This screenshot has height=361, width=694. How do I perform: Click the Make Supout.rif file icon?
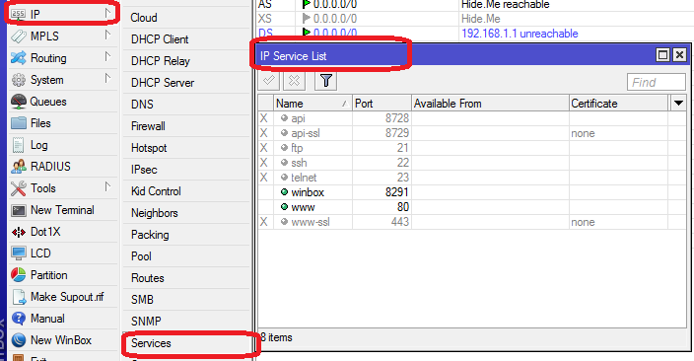[x=19, y=297]
